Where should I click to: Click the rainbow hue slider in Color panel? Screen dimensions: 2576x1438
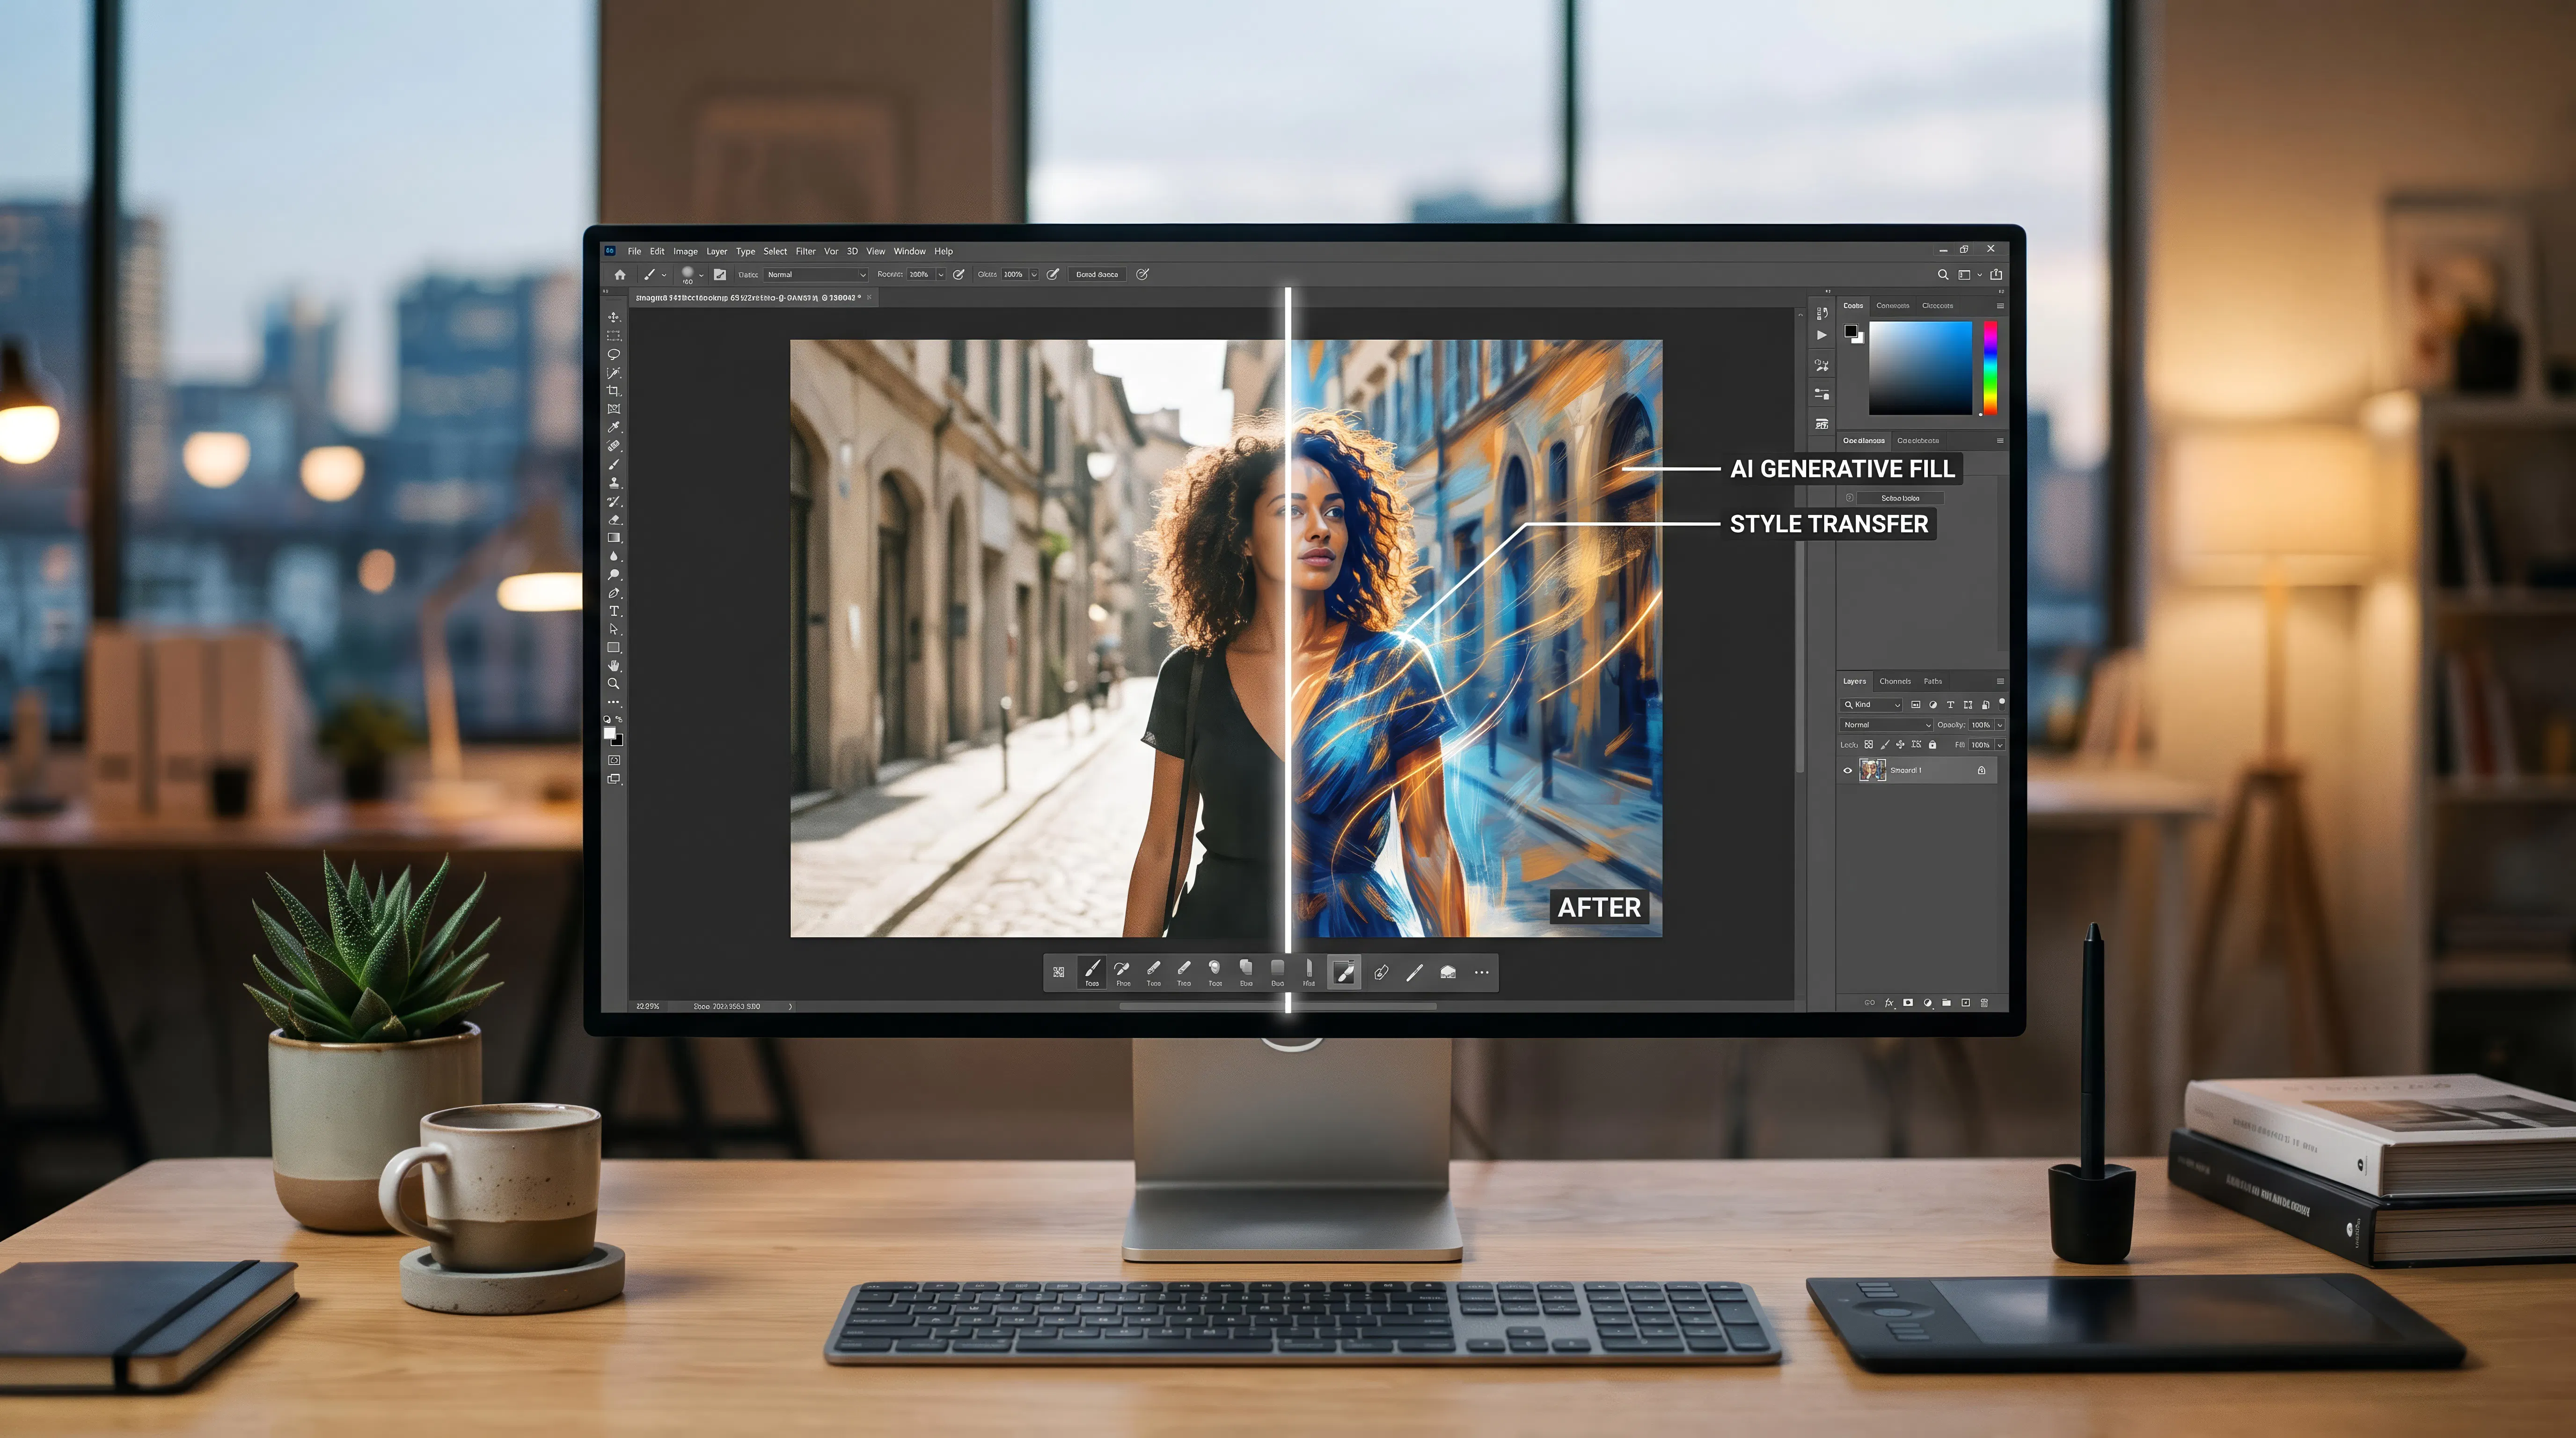1990,367
